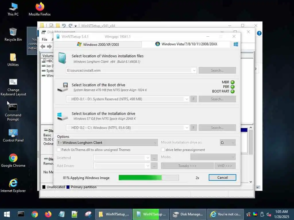Click the Tweaks >>> button
This screenshot has height=220, width=294.
coord(187,166)
